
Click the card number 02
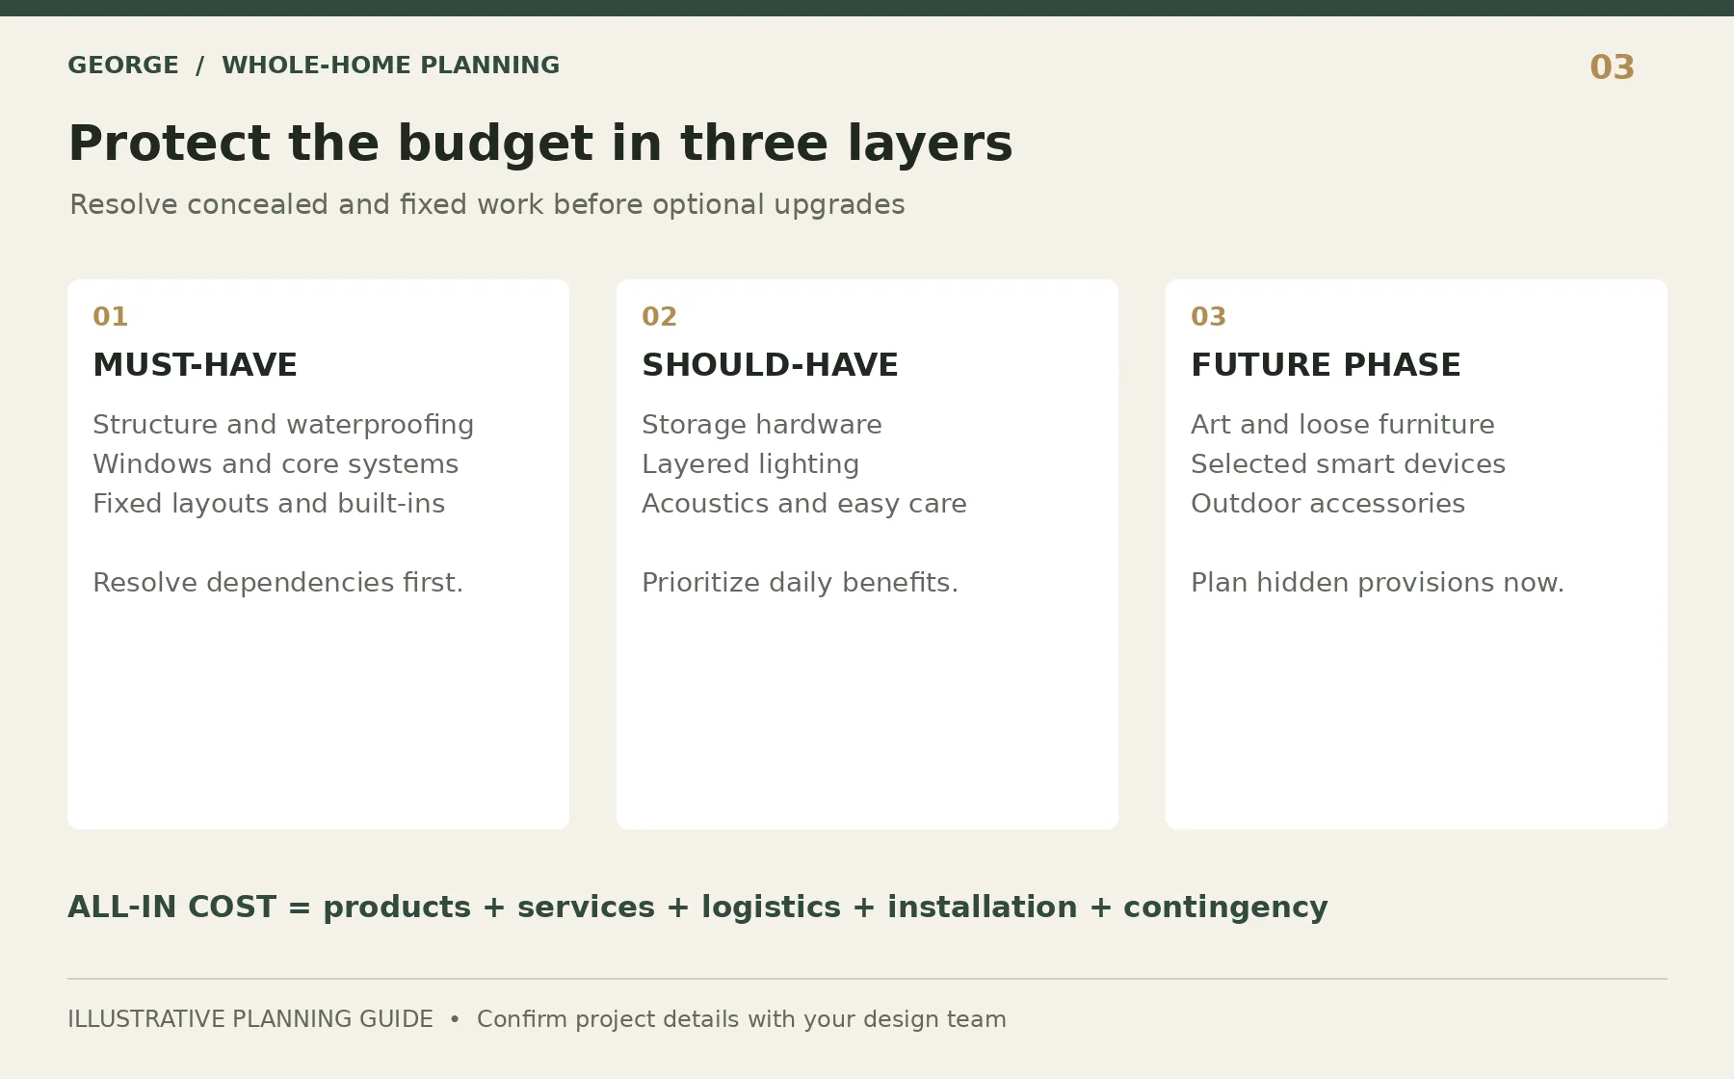point(659,317)
